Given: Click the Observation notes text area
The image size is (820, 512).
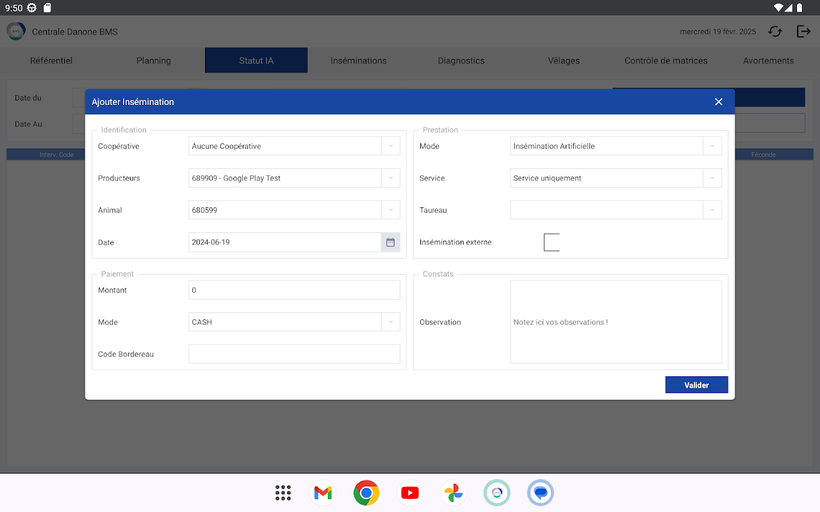Looking at the screenshot, I should [x=616, y=322].
